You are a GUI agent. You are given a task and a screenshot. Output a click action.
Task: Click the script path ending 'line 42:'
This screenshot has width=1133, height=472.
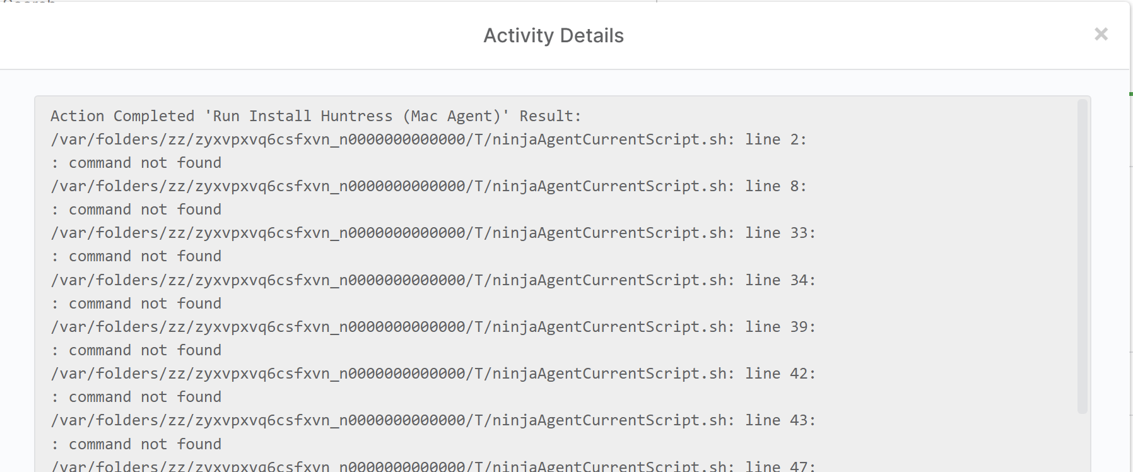click(x=433, y=374)
